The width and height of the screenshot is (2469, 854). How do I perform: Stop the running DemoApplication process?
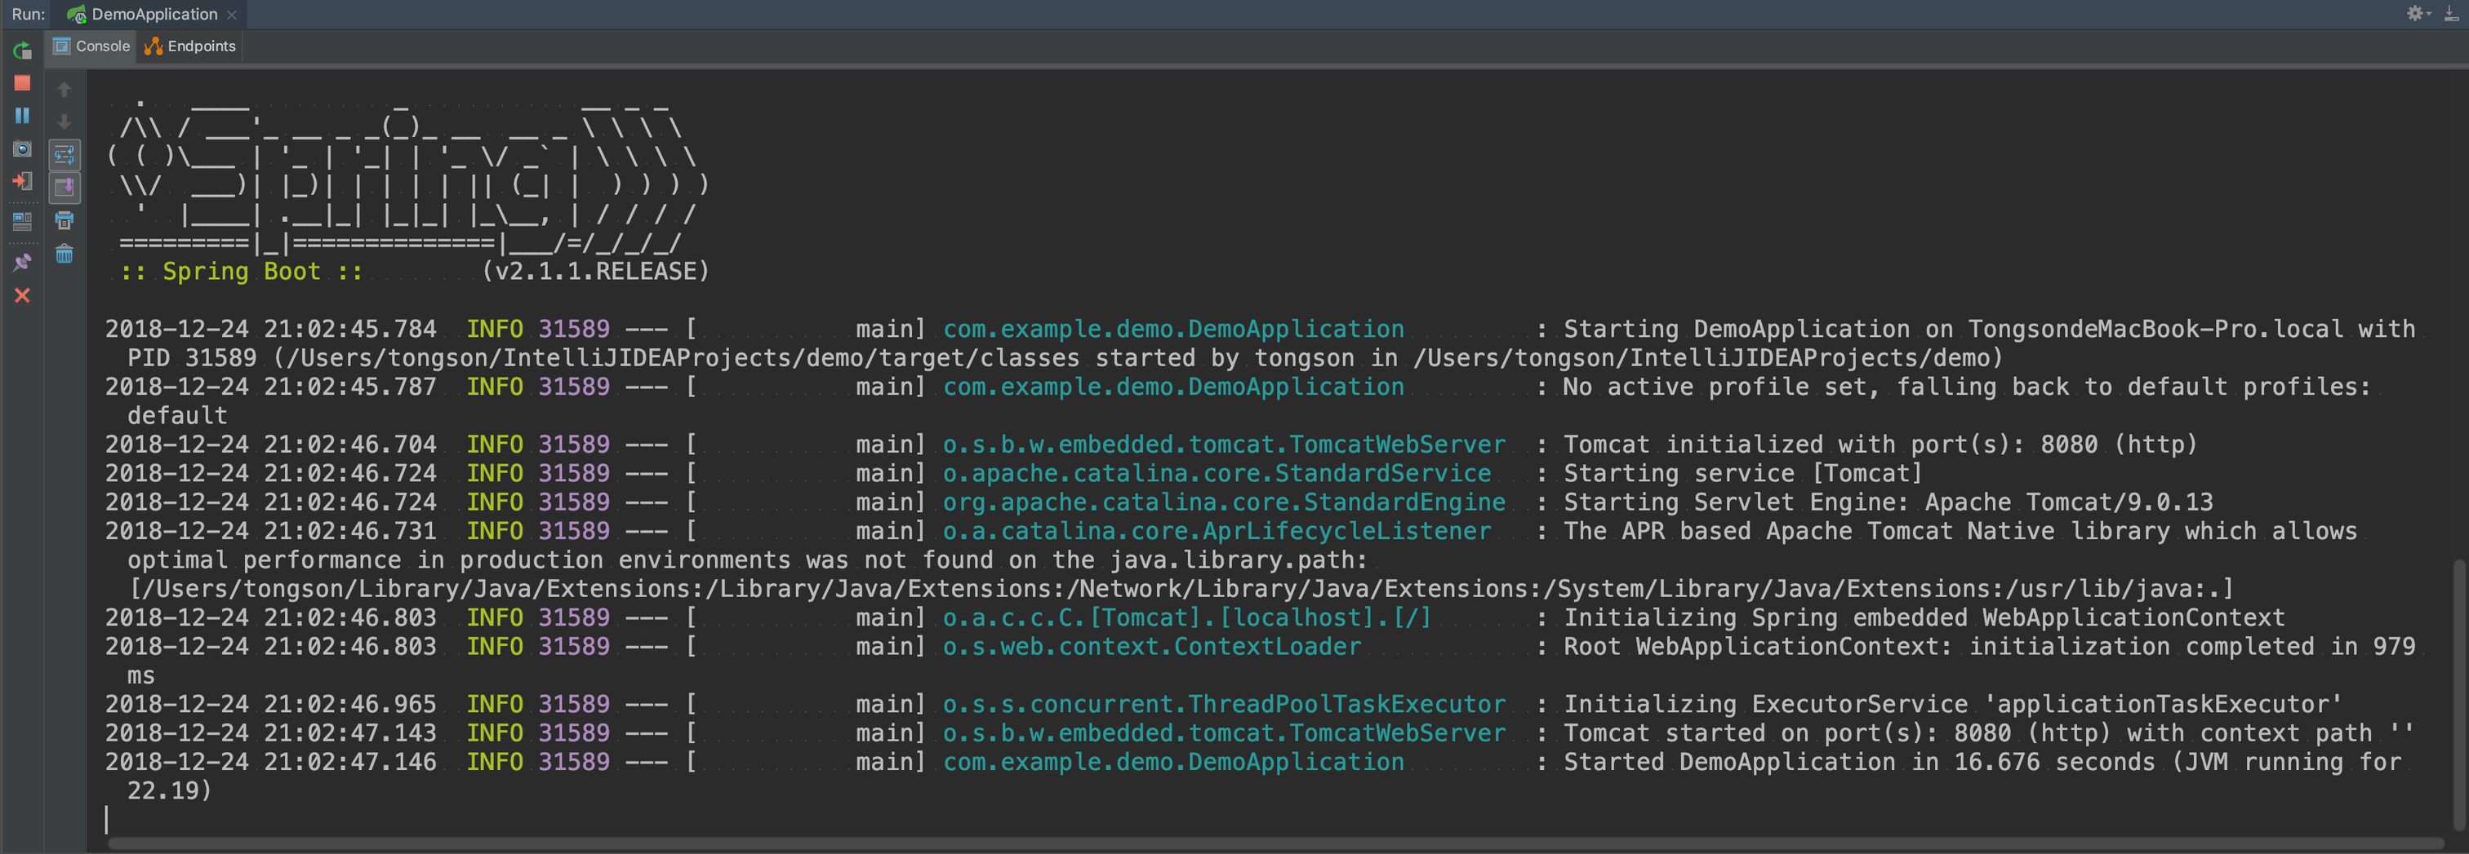pyautogui.click(x=22, y=83)
